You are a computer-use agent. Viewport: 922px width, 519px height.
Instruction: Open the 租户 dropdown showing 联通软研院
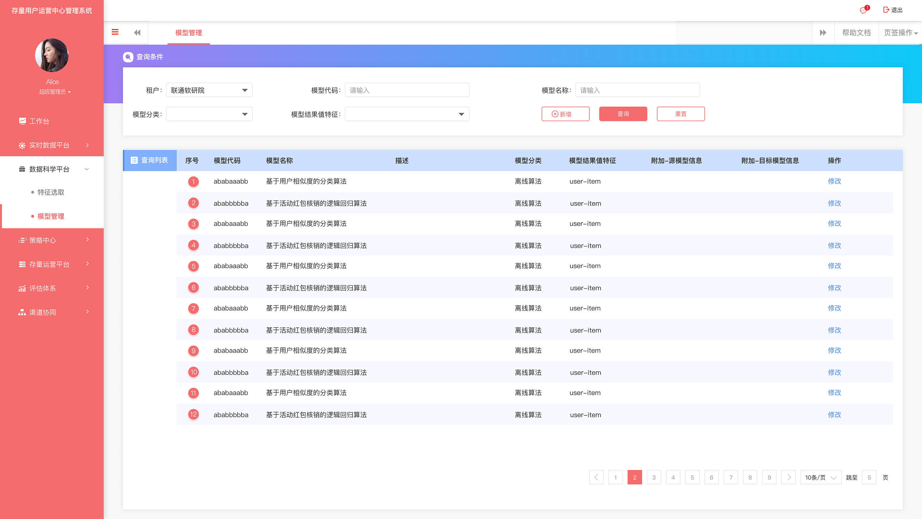pos(209,90)
